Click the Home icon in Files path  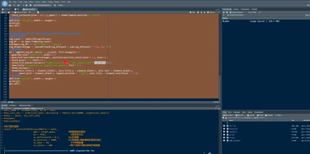pyautogui.click(x=226, y=118)
